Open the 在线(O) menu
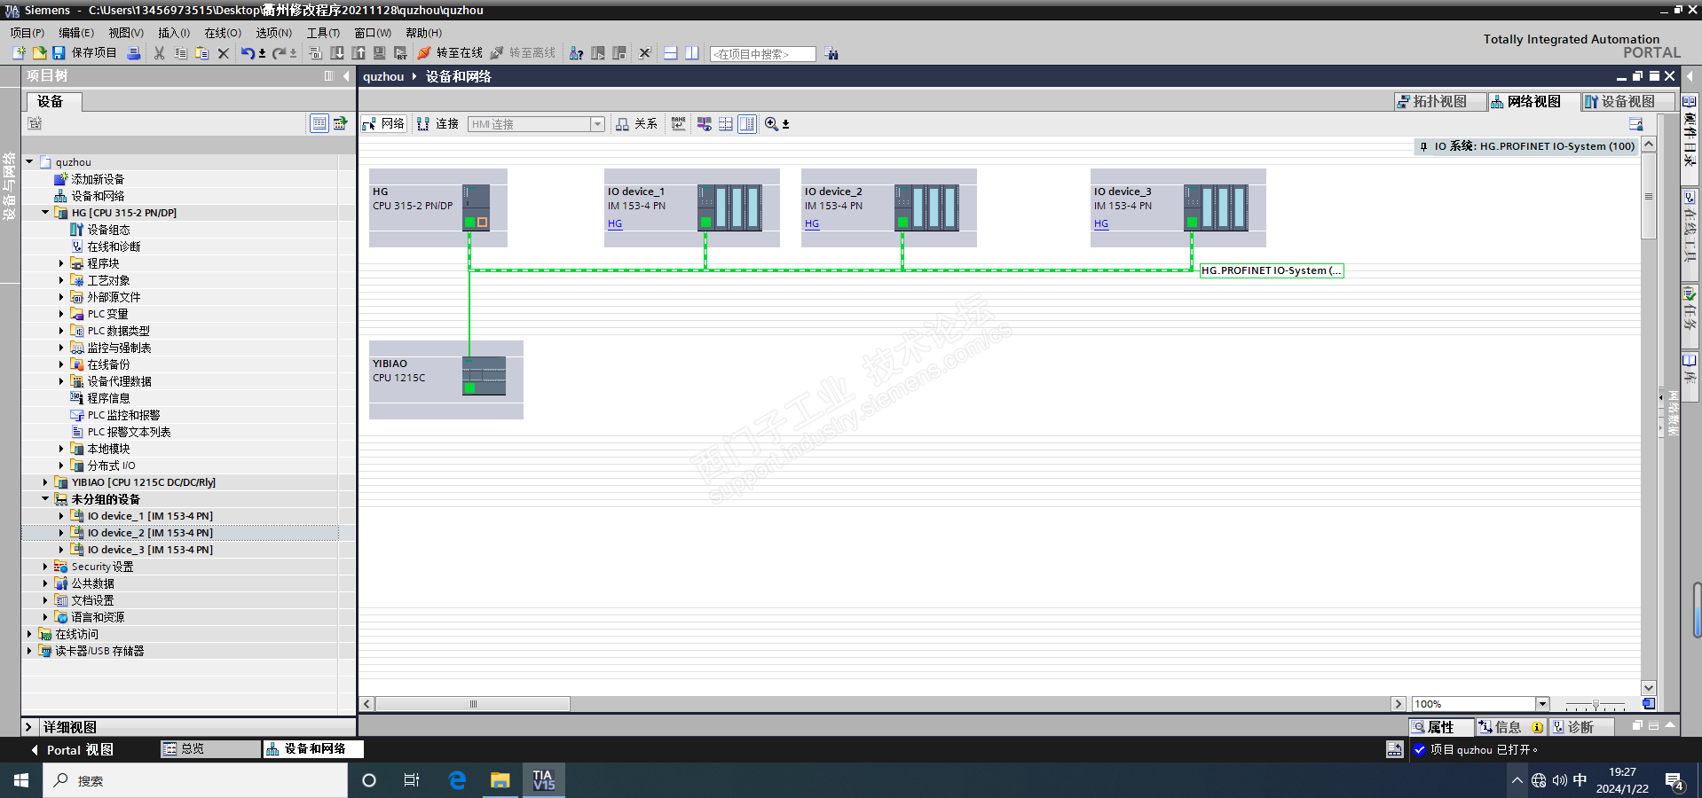Viewport: 1702px width, 798px height. tap(223, 33)
